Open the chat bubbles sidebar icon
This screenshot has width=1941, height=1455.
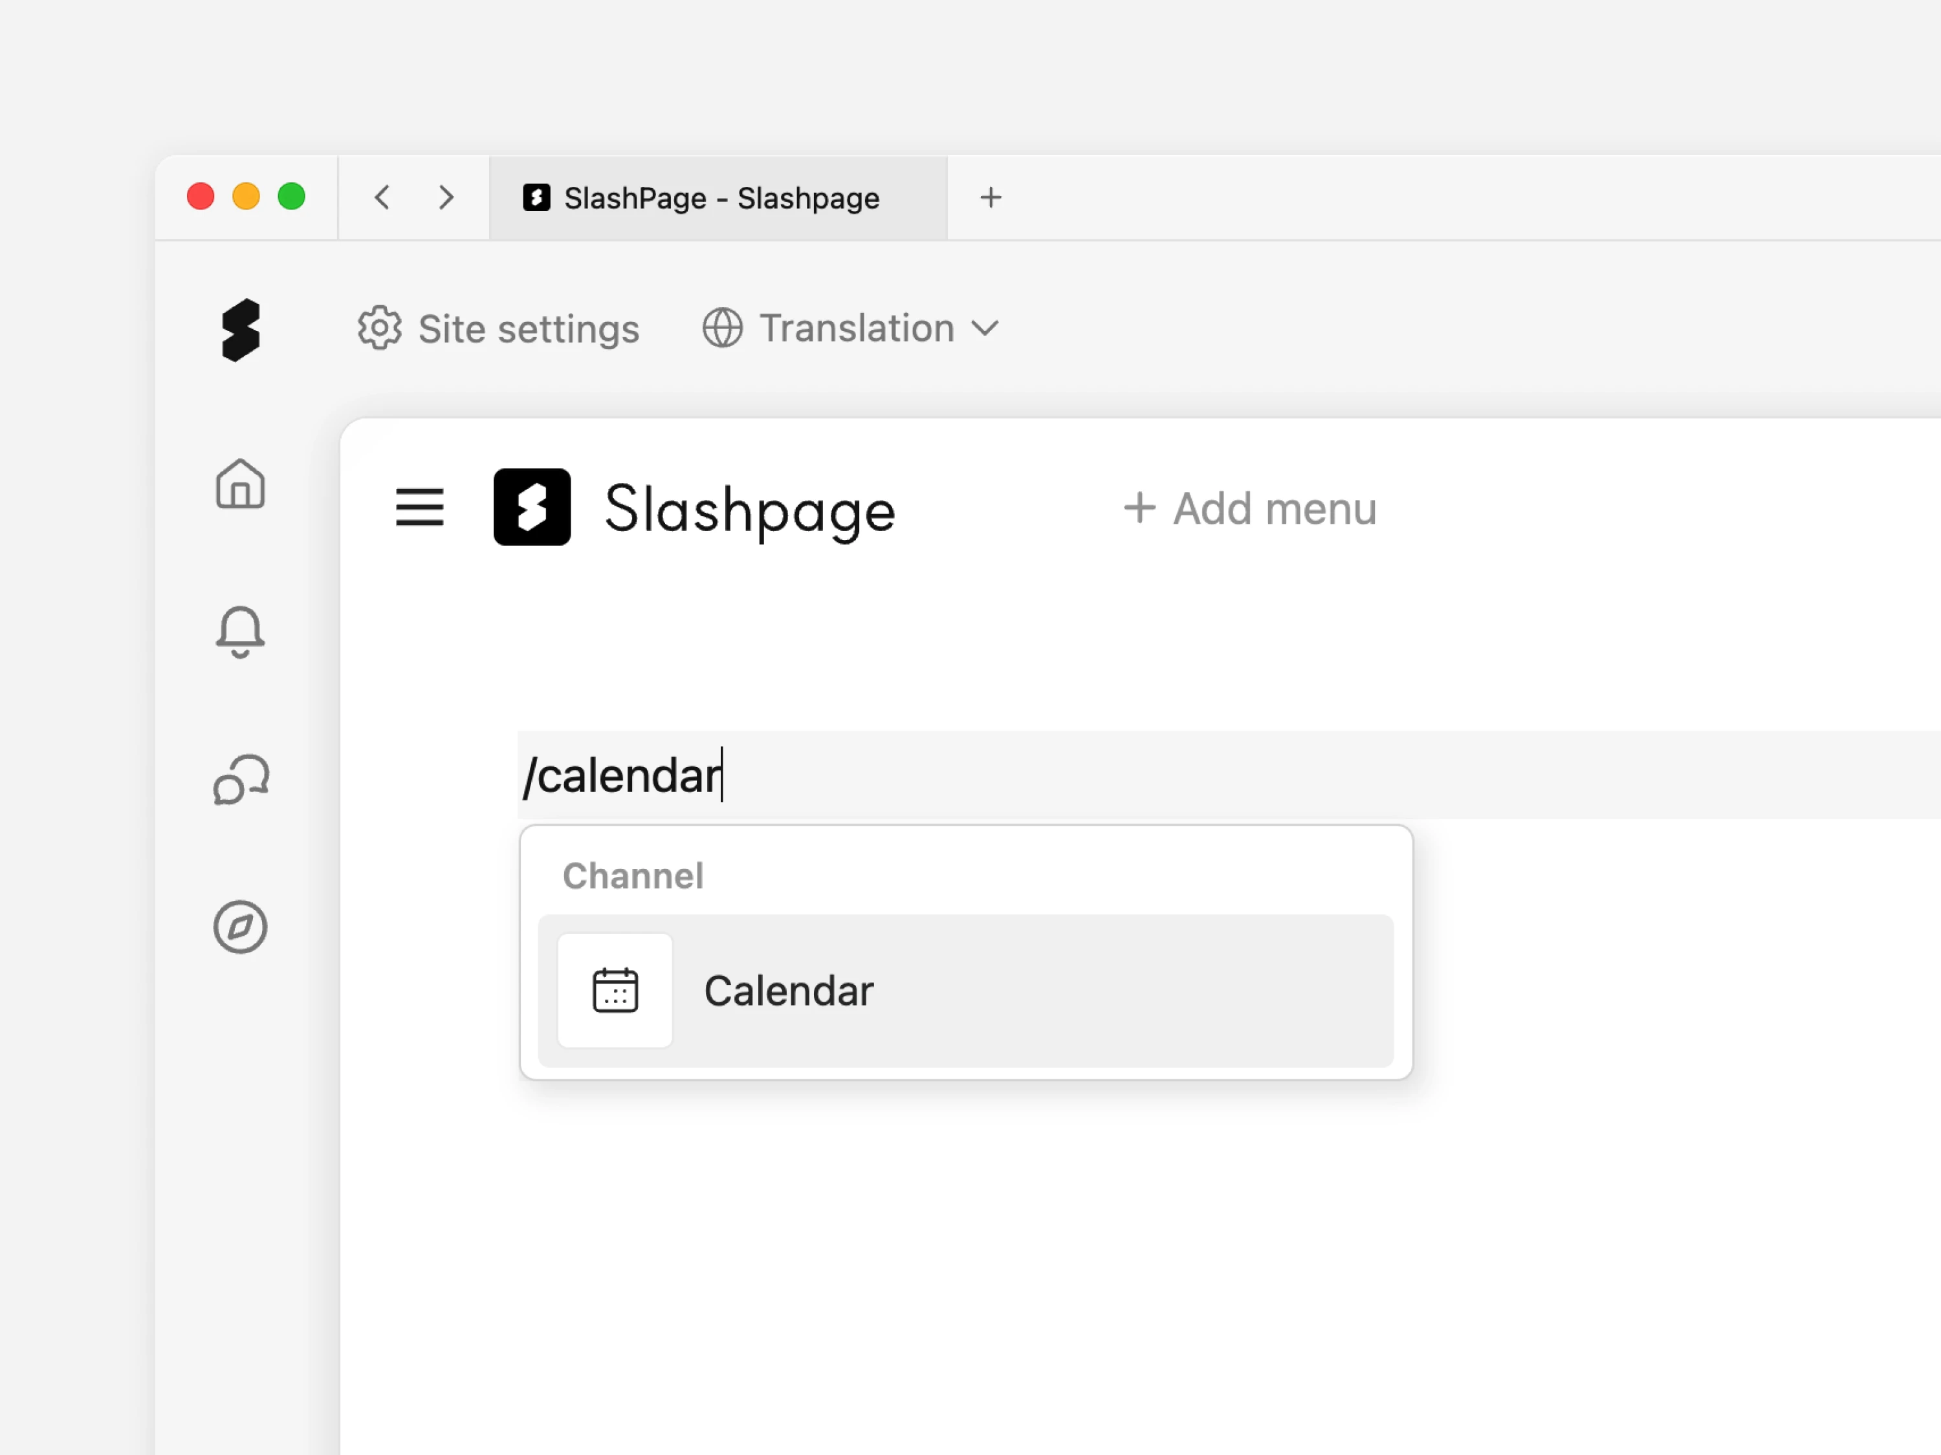[x=241, y=779]
